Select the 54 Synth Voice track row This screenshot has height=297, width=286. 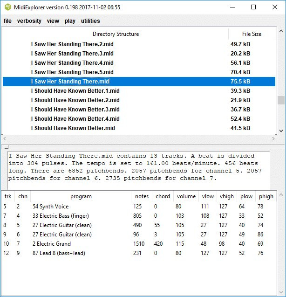tap(139, 207)
